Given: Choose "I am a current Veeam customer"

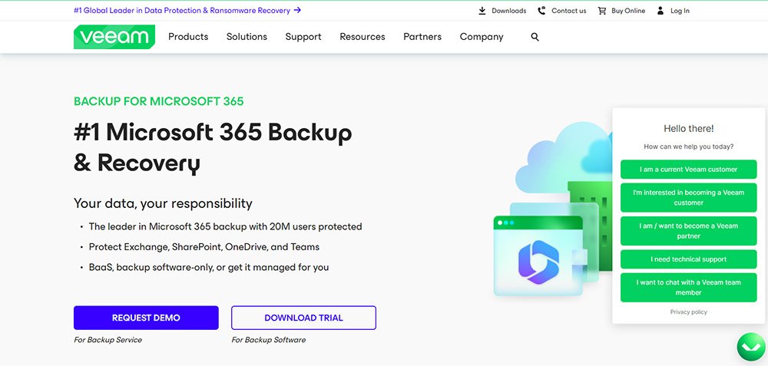Looking at the screenshot, I should coord(688,170).
